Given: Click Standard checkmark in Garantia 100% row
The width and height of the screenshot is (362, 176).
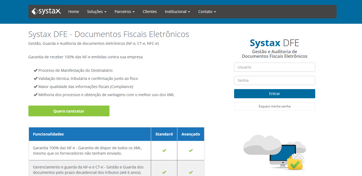Looking at the screenshot, I should coord(164,151).
